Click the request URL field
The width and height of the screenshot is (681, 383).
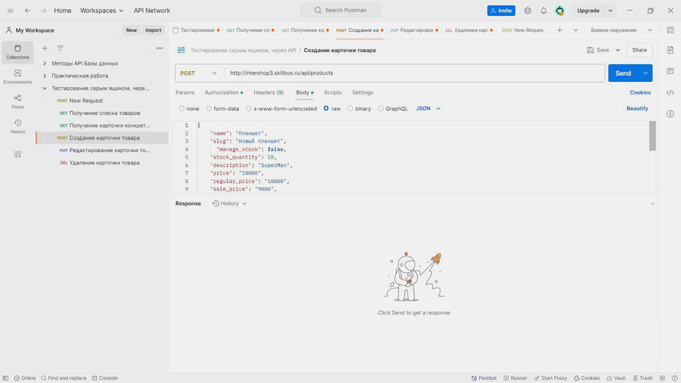click(x=415, y=73)
